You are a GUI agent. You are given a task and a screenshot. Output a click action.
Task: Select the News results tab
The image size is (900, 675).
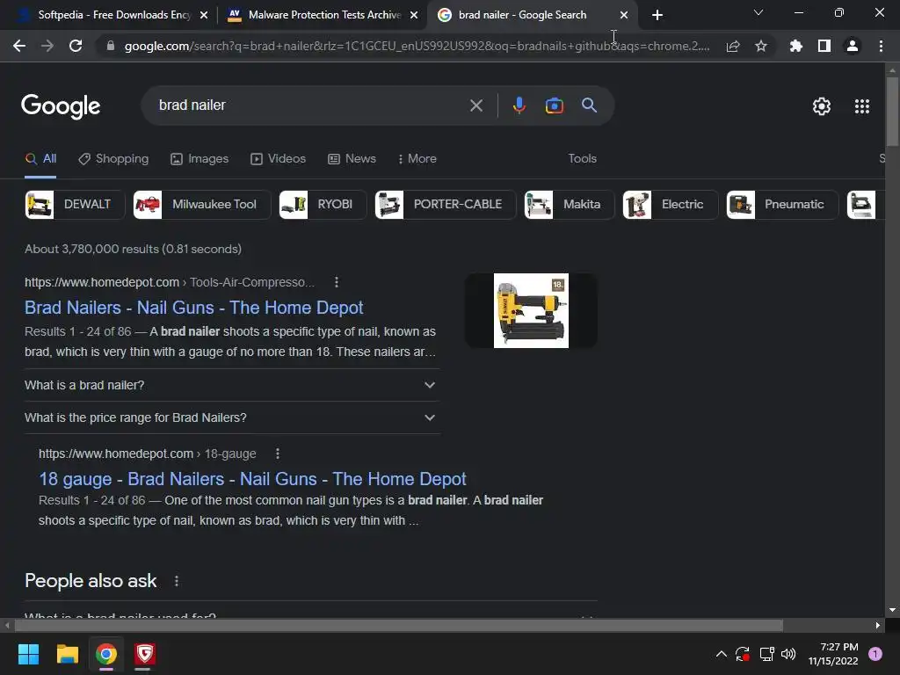pyautogui.click(x=352, y=158)
